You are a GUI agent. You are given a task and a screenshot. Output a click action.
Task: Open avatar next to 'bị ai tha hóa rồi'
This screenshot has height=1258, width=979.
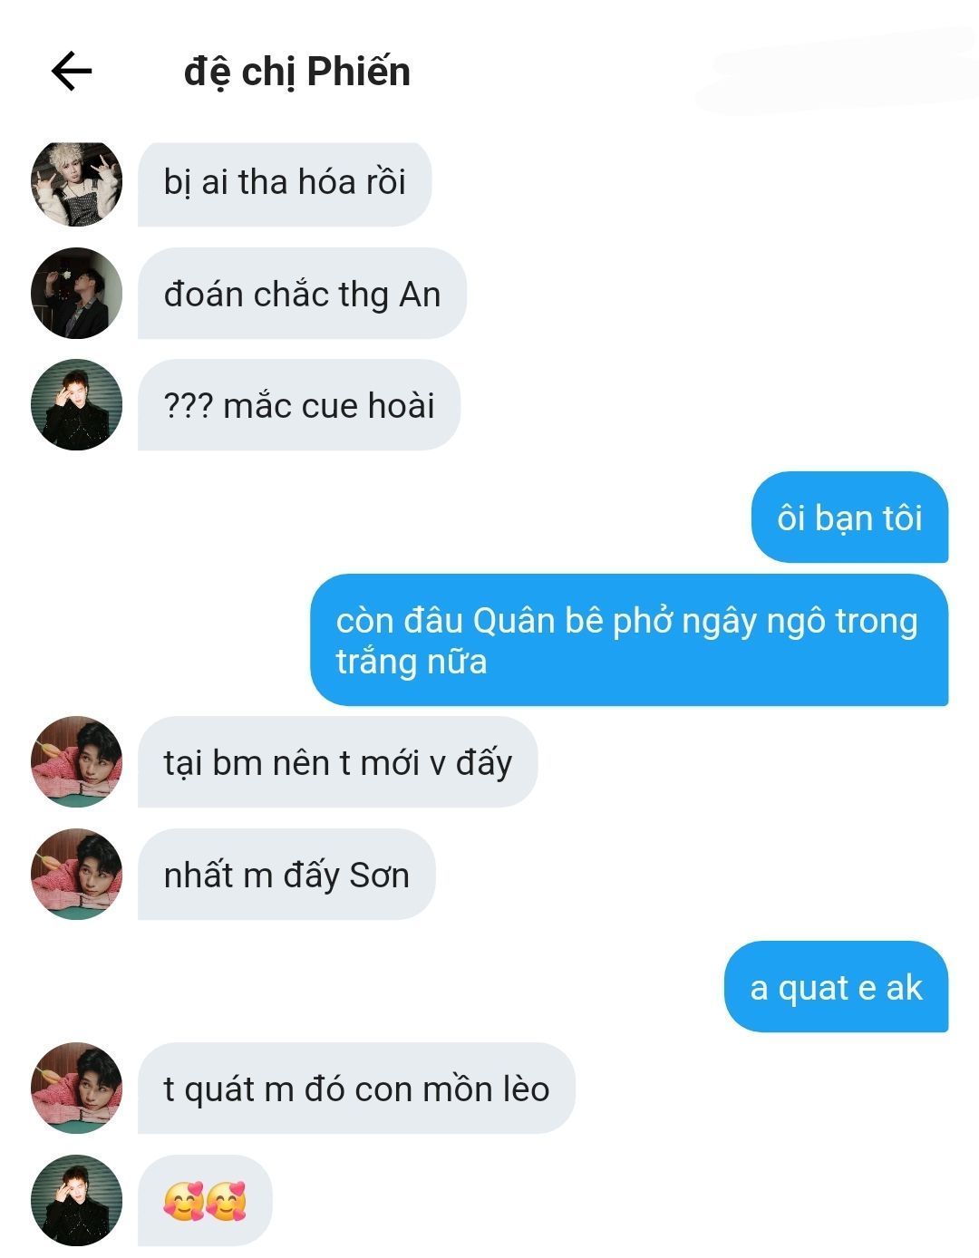pyautogui.click(x=76, y=182)
